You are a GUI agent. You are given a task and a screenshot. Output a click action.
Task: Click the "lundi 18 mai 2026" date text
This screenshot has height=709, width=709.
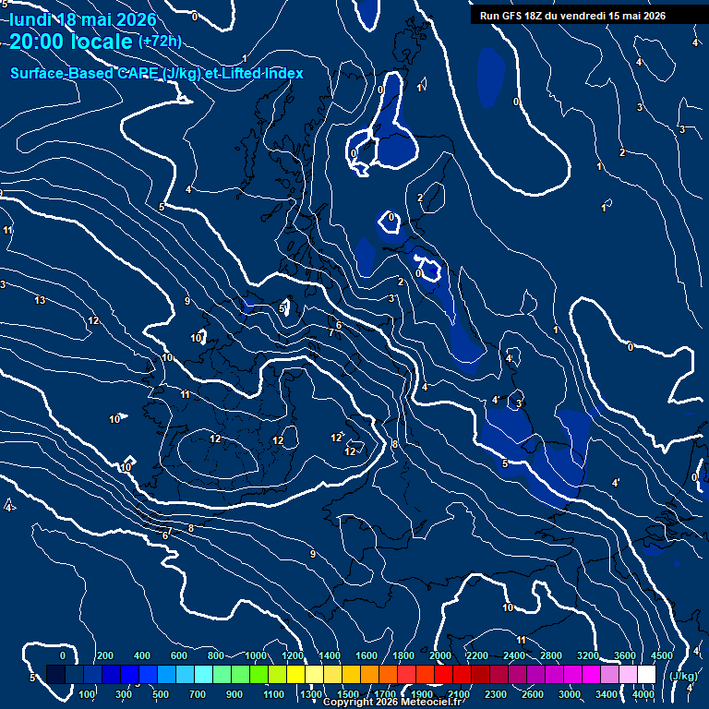(83, 19)
